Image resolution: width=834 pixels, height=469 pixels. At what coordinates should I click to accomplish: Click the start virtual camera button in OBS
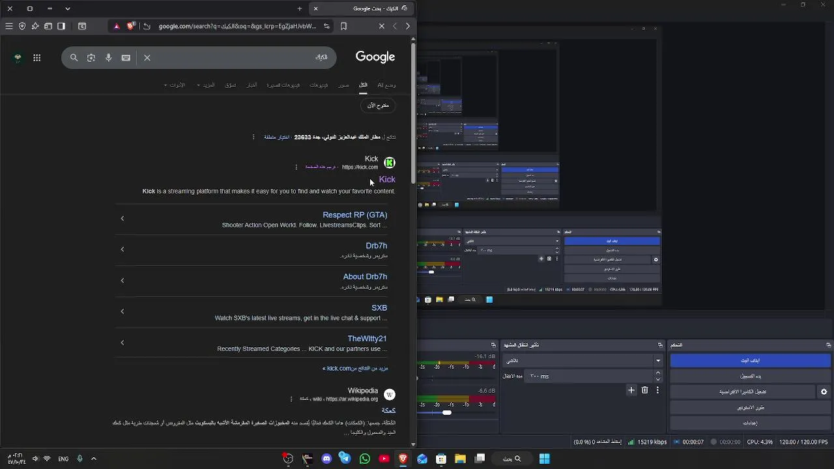[742, 391]
